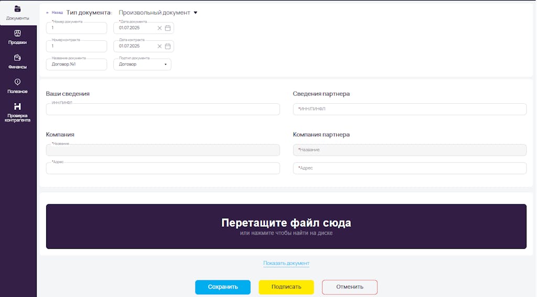Focus the partner Адрес field
Screen dimensions: 537x297
coord(410,168)
